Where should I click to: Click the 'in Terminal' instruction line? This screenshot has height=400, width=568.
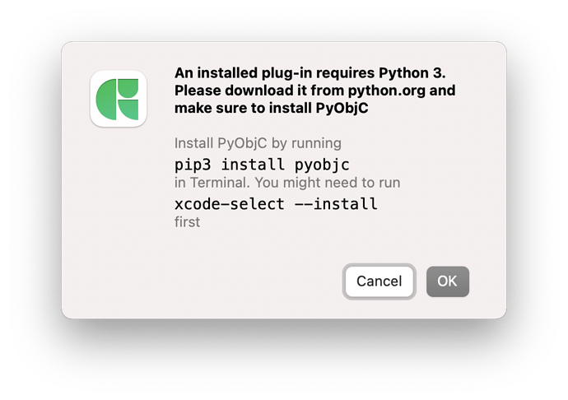(x=287, y=183)
